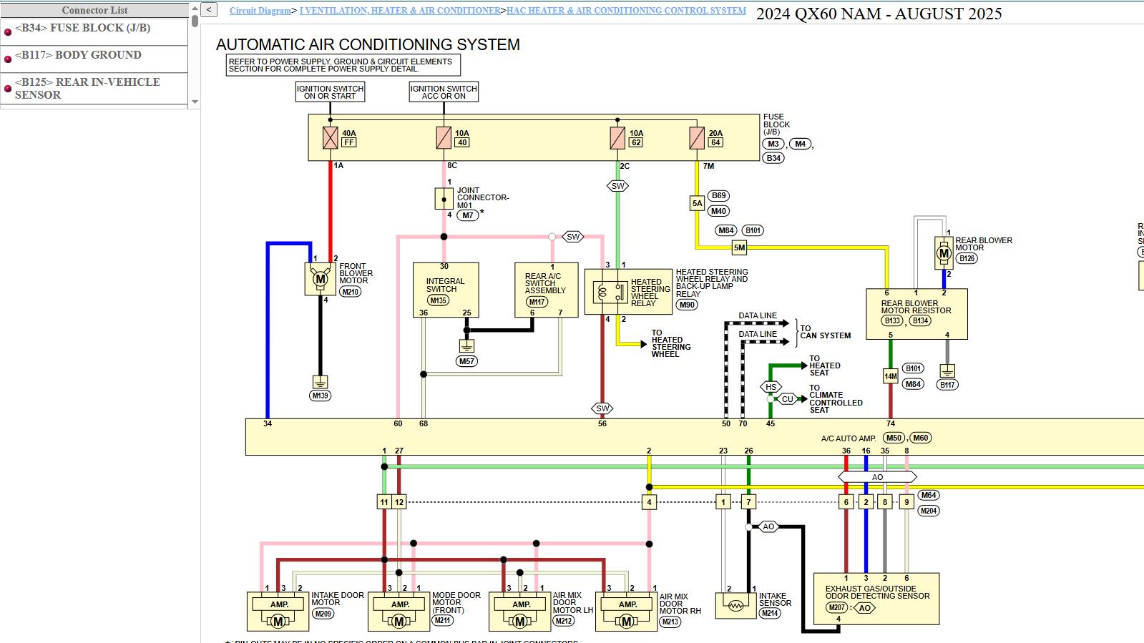Click the M211 mode door motor connector label
Screen dimensions: 1144x643
pyautogui.click(x=443, y=620)
